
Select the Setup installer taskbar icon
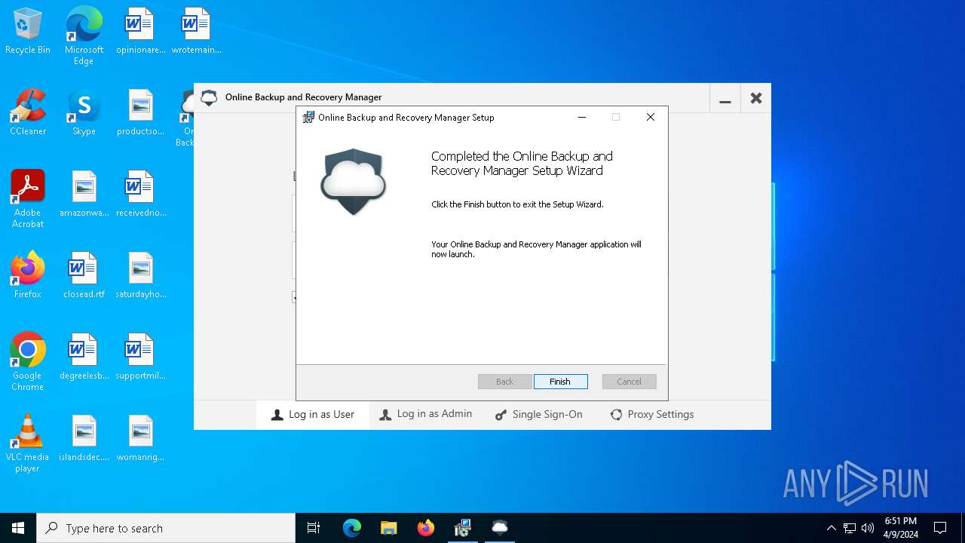pyautogui.click(x=463, y=528)
